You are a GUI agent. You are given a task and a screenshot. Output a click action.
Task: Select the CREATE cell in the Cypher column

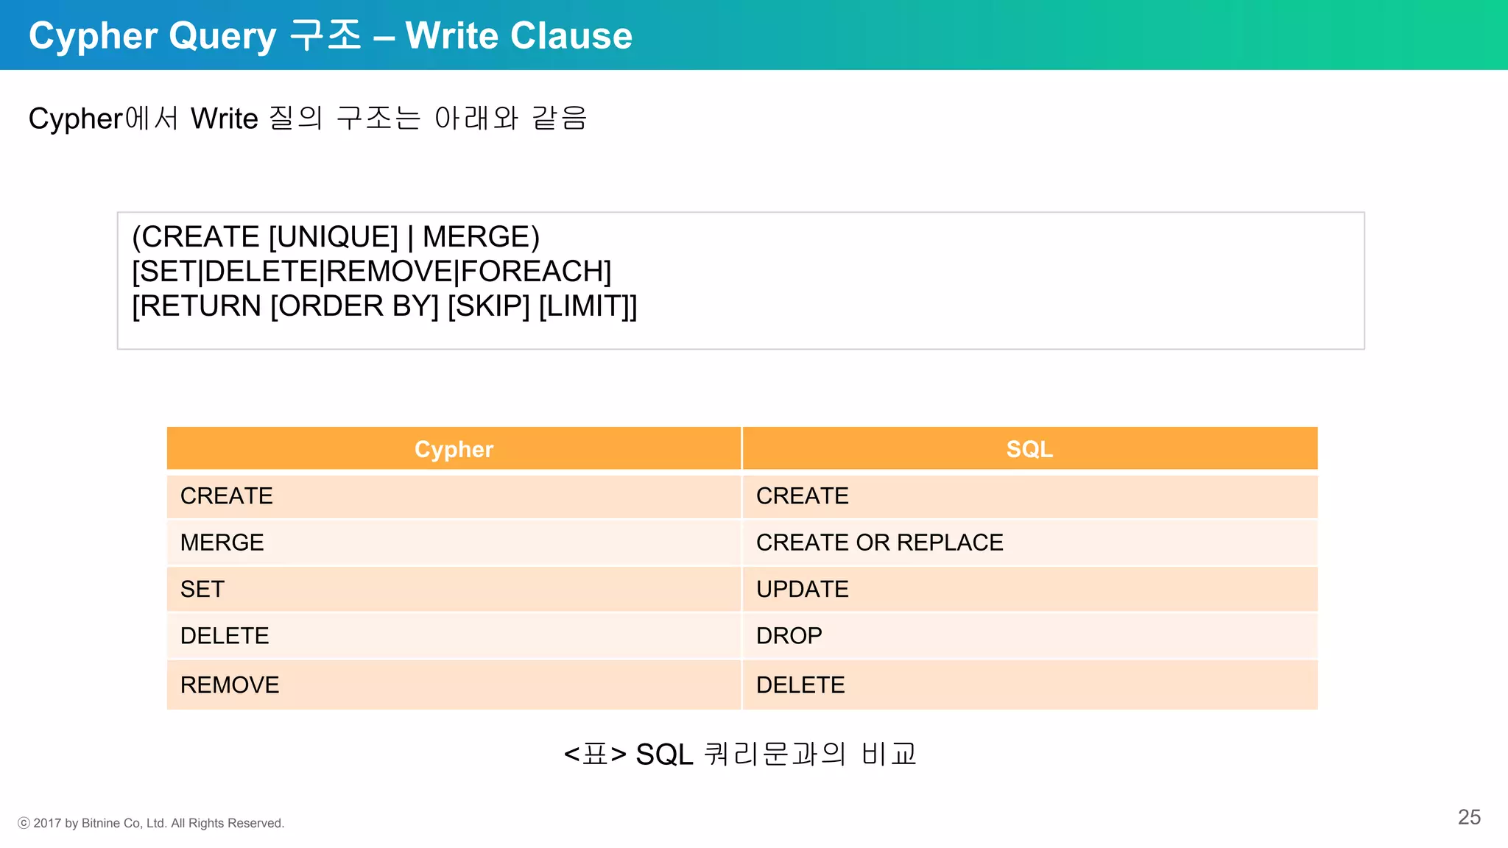454,496
